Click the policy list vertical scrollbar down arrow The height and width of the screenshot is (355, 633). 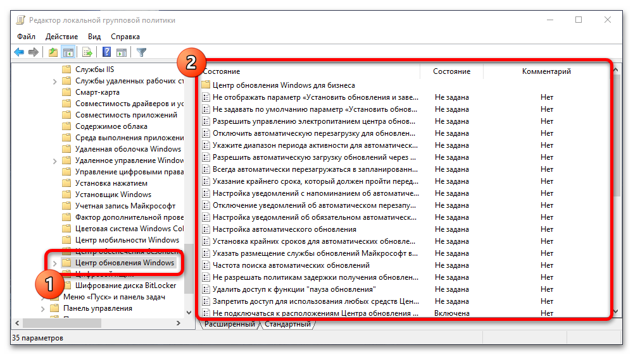pyautogui.click(x=616, y=311)
